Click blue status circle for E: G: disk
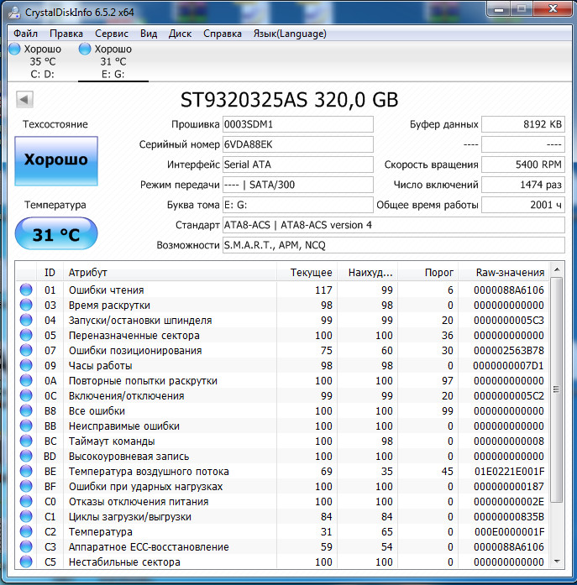Viewport: 577px width, 585px height. click(85, 49)
